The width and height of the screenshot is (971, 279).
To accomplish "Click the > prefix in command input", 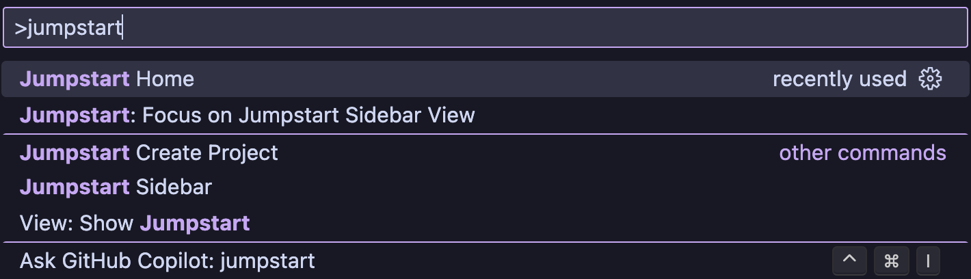I will coord(20,28).
